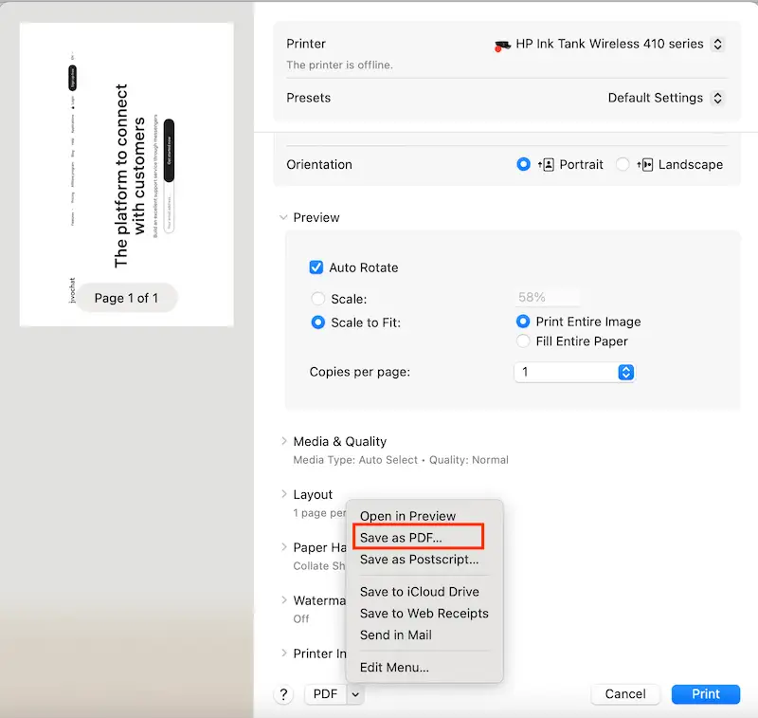The height and width of the screenshot is (718, 758).
Task: Click the blue Print button
Action: coord(705,694)
